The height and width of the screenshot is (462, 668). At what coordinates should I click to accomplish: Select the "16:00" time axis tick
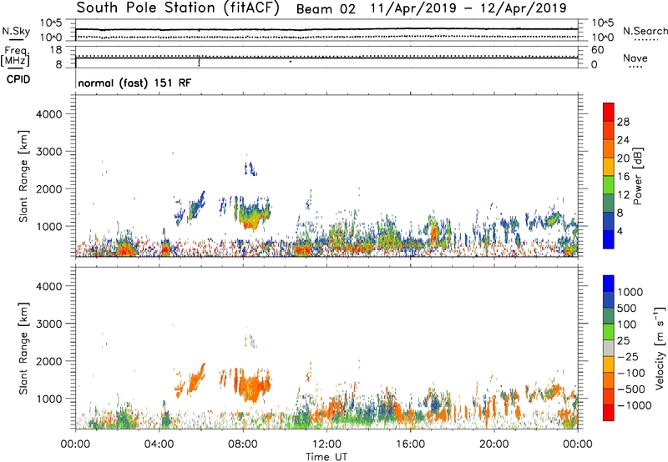[x=410, y=444]
